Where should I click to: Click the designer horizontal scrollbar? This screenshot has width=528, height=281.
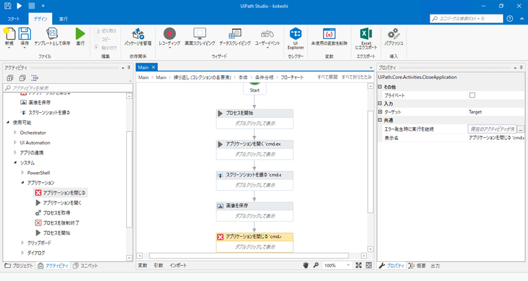pyautogui.click(x=249, y=256)
